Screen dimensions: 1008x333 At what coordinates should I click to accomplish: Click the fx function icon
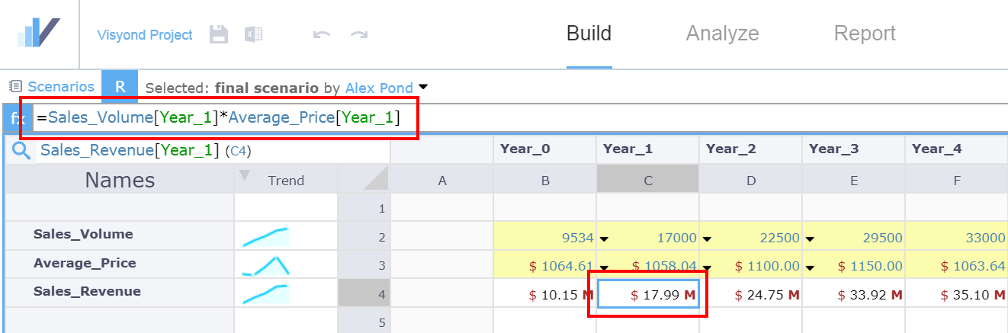17,118
